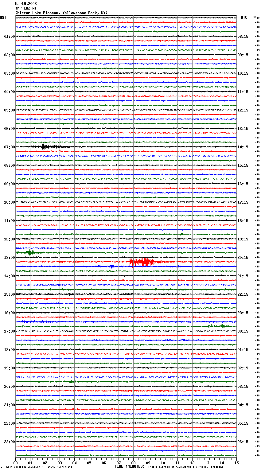Select the 03:00 MST time label
The image size is (261, 471).
click(x=10, y=73)
